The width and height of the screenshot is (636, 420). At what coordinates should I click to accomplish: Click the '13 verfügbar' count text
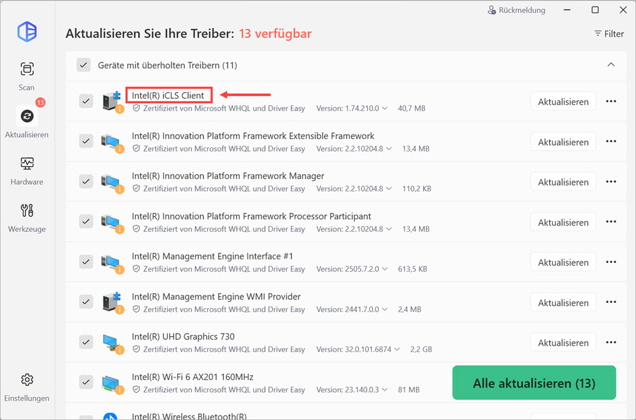click(275, 33)
